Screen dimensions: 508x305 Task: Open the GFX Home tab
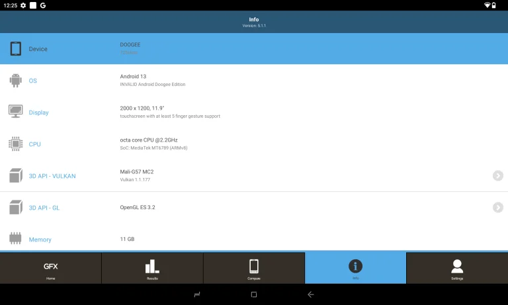(50, 268)
